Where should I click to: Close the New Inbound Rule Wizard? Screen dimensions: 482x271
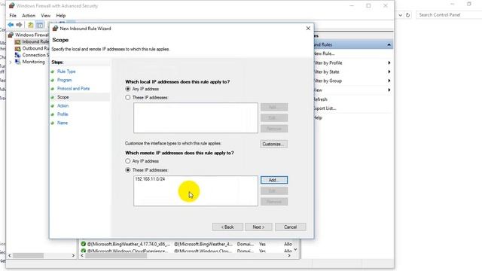point(308,29)
